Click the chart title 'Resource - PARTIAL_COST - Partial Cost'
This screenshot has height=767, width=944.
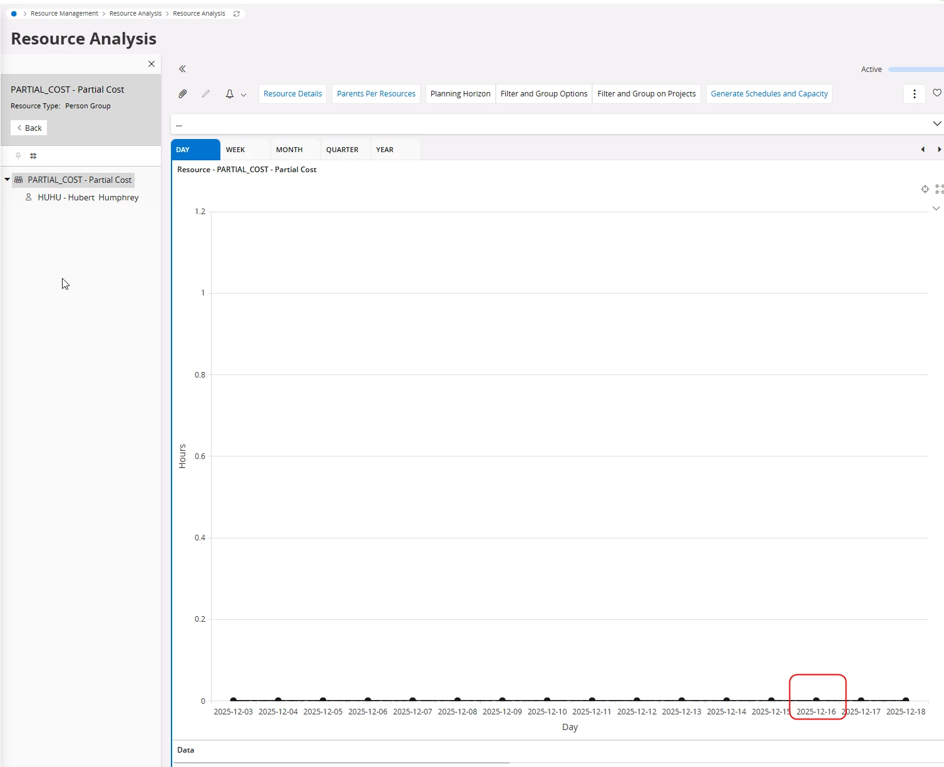click(247, 170)
